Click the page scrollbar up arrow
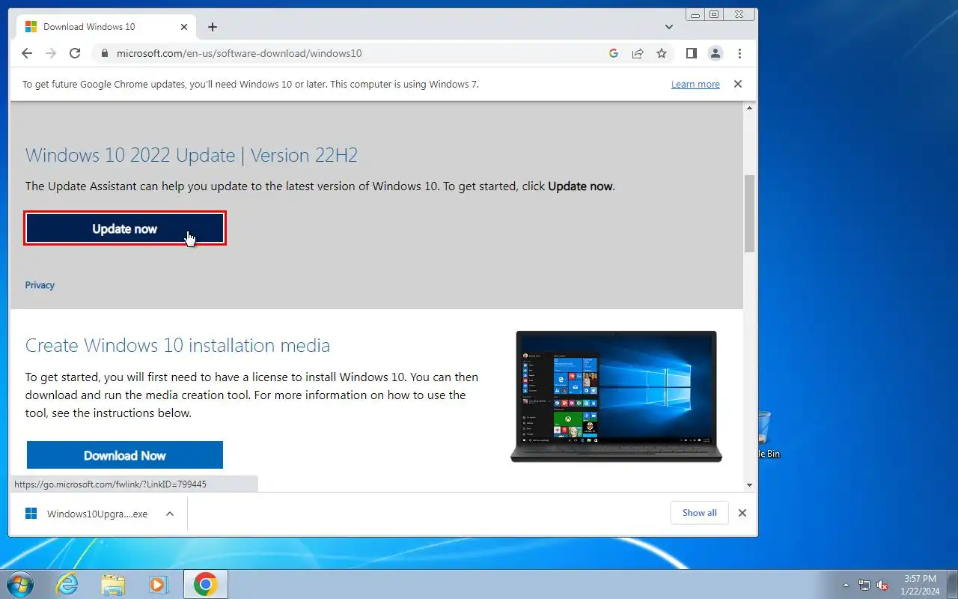958x599 pixels. point(749,109)
